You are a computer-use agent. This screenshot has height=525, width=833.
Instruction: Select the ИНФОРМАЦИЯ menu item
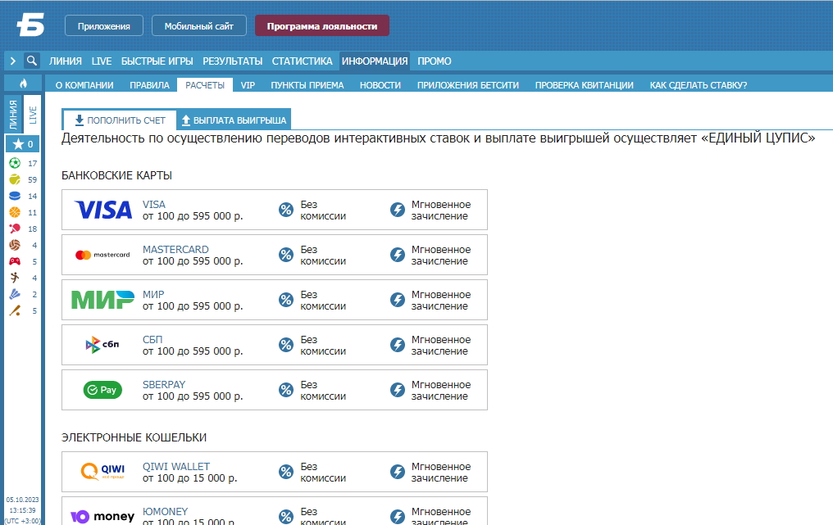click(x=375, y=61)
